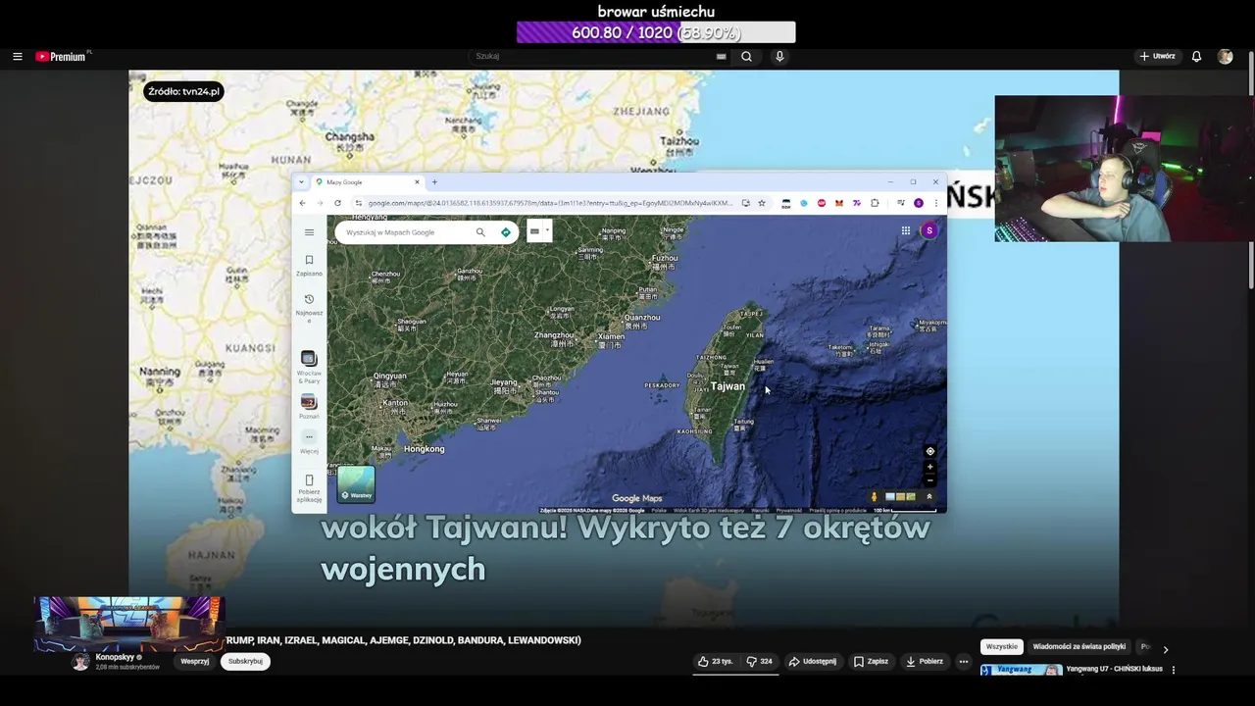This screenshot has height=706, width=1255.
Task: Open the YouTube notifications bell
Action: [1196, 57]
